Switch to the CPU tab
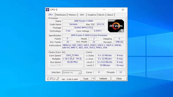 tap(51, 15)
